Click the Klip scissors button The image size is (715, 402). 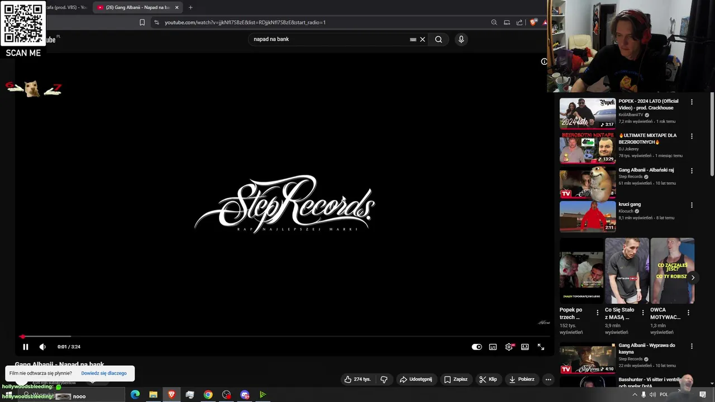click(488, 379)
